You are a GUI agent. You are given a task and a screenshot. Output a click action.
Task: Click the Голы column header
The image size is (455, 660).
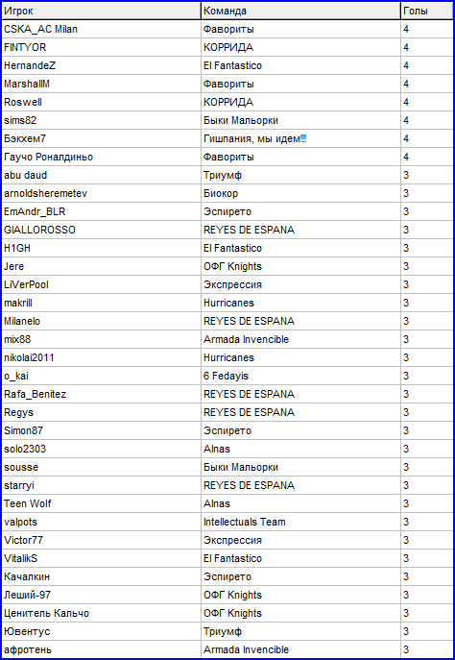tap(427, 11)
